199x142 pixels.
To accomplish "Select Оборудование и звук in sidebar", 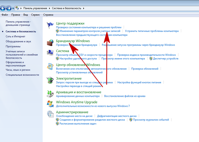I will pyautogui.click(x=18, y=42).
